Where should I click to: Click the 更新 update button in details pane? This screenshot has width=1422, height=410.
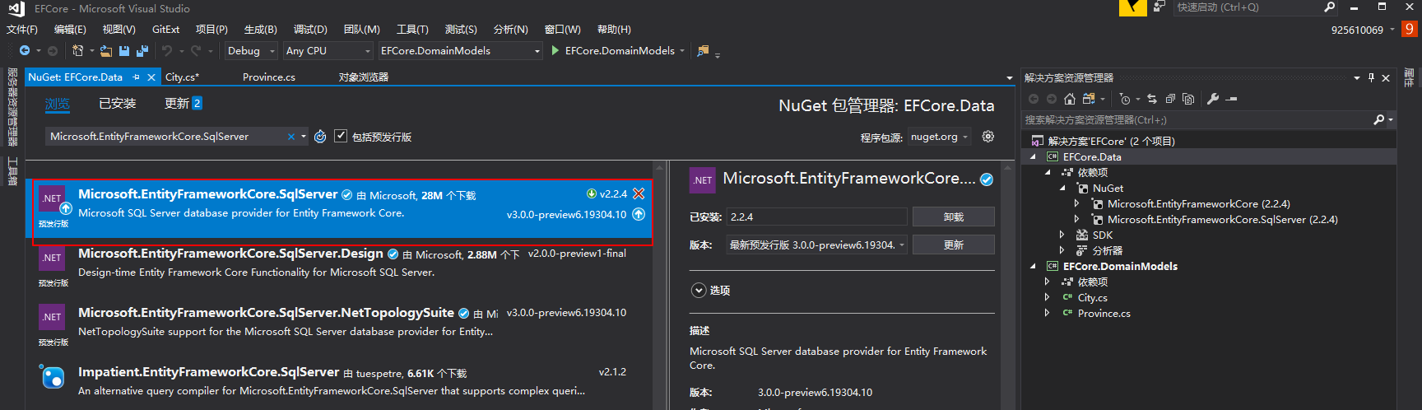(x=954, y=245)
